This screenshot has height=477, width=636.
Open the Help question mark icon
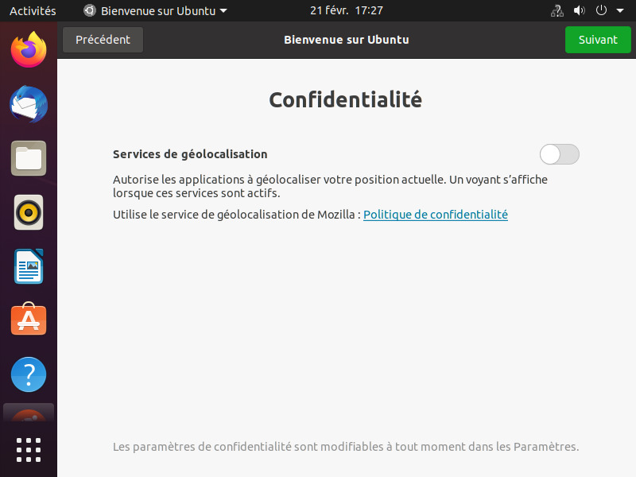pyautogui.click(x=29, y=374)
